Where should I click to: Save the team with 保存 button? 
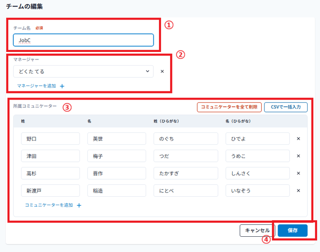[x=292, y=231]
